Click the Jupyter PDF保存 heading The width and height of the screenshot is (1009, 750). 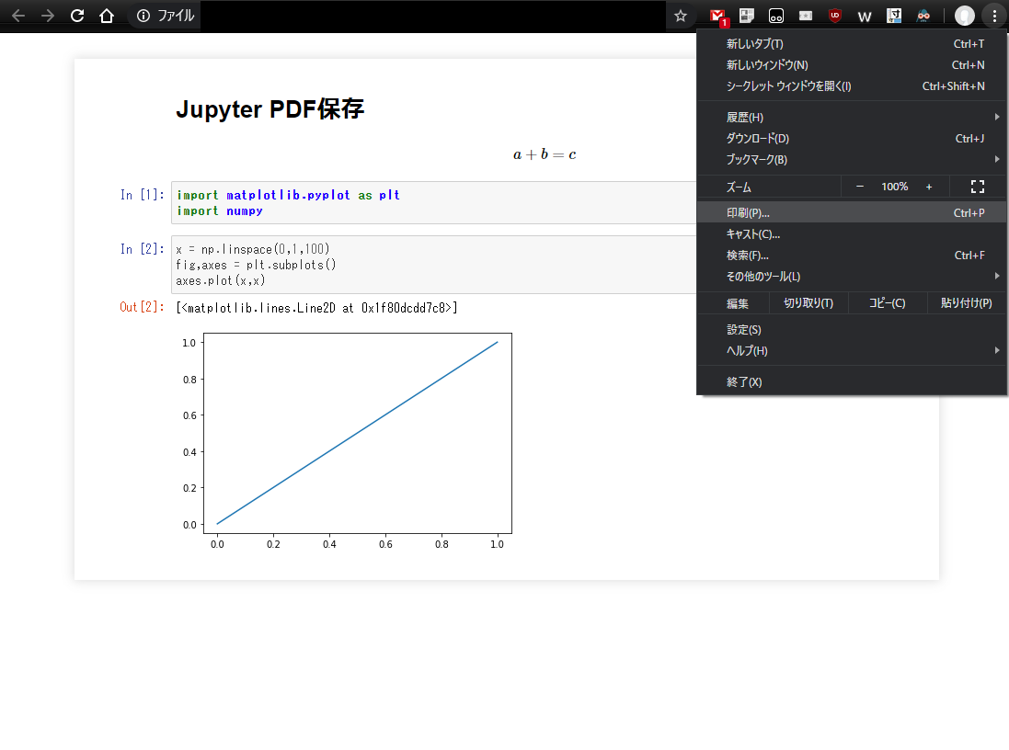coord(270,109)
